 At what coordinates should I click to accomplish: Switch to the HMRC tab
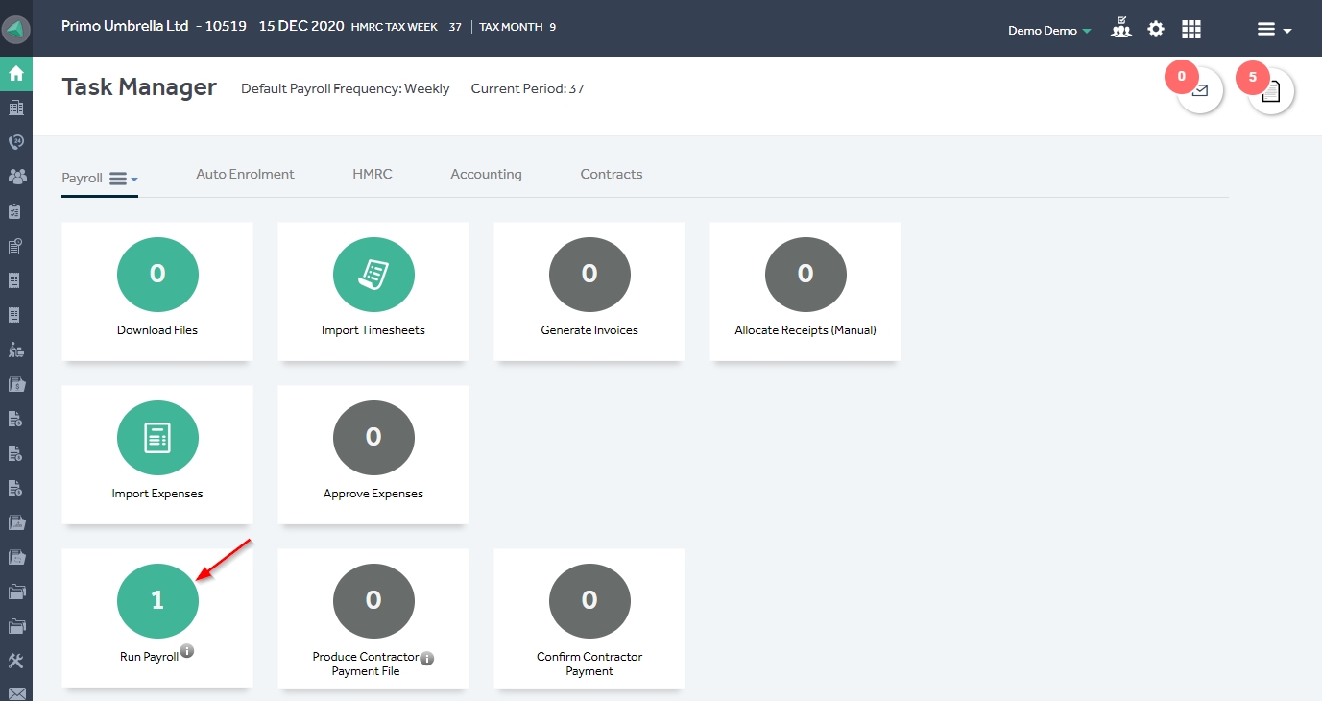coord(373,174)
